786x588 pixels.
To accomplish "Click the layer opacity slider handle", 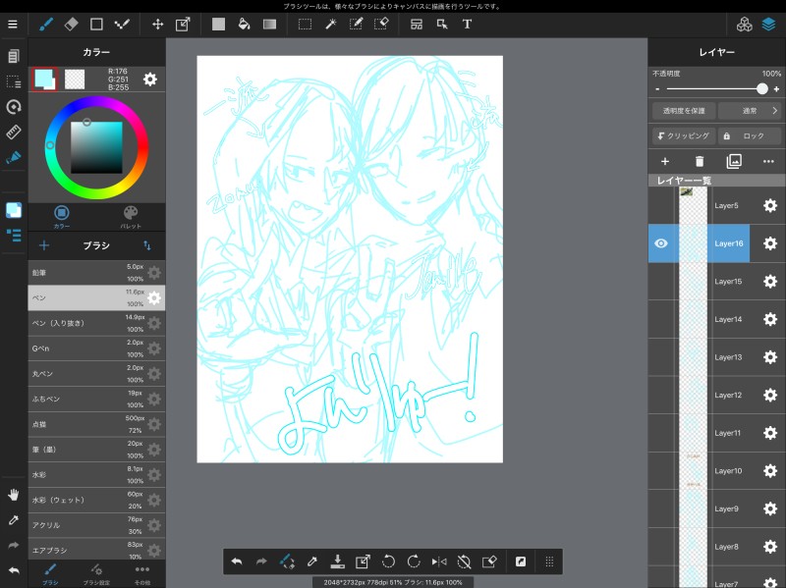I will point(762,89).
